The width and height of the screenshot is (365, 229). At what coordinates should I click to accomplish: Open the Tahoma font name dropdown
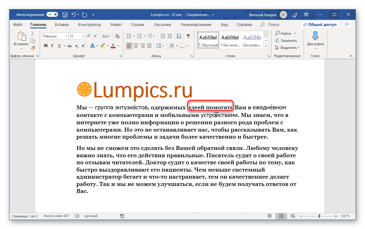[66, 36]
